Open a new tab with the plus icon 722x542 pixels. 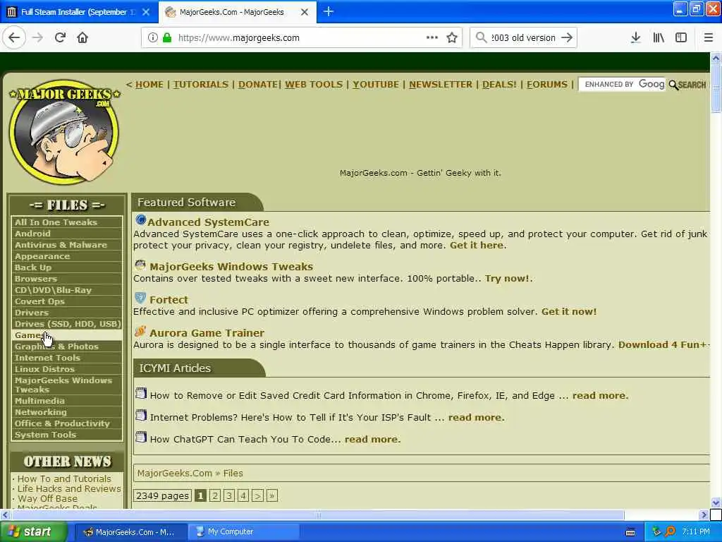[329, 11]
